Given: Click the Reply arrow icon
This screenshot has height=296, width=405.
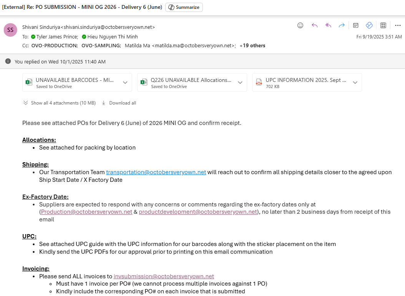Looking at the screenshot, I should click(x=315, y=25).
